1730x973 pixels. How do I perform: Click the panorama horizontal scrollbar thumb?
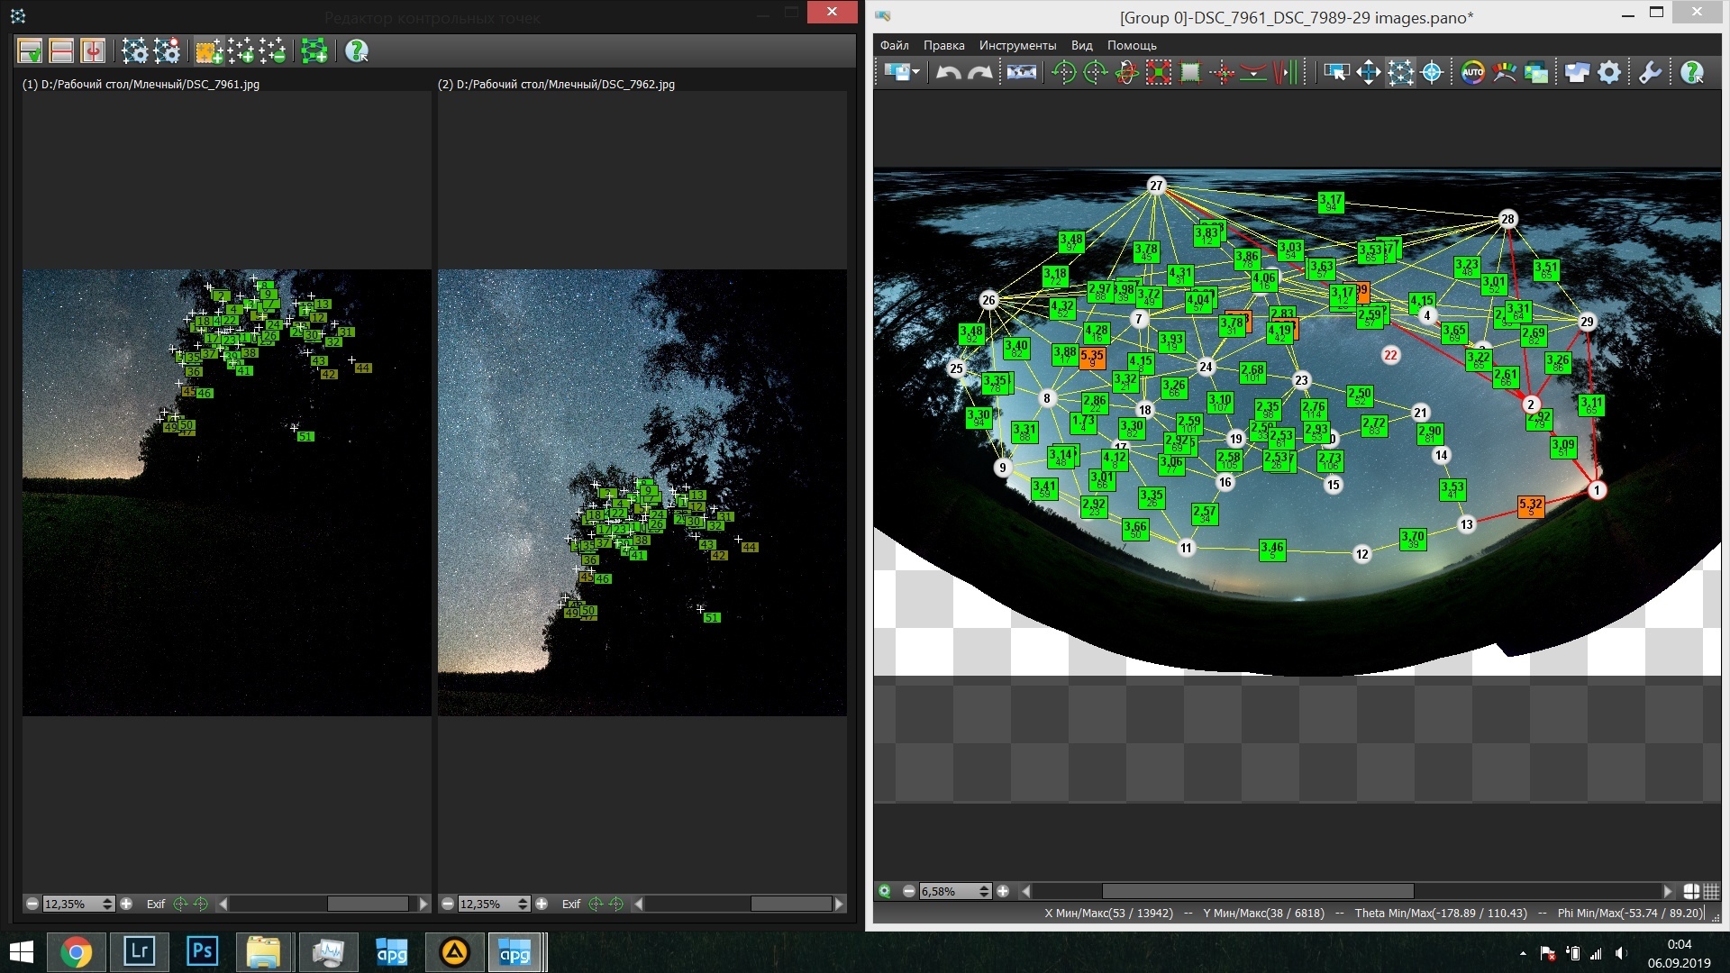(1257, 891)
